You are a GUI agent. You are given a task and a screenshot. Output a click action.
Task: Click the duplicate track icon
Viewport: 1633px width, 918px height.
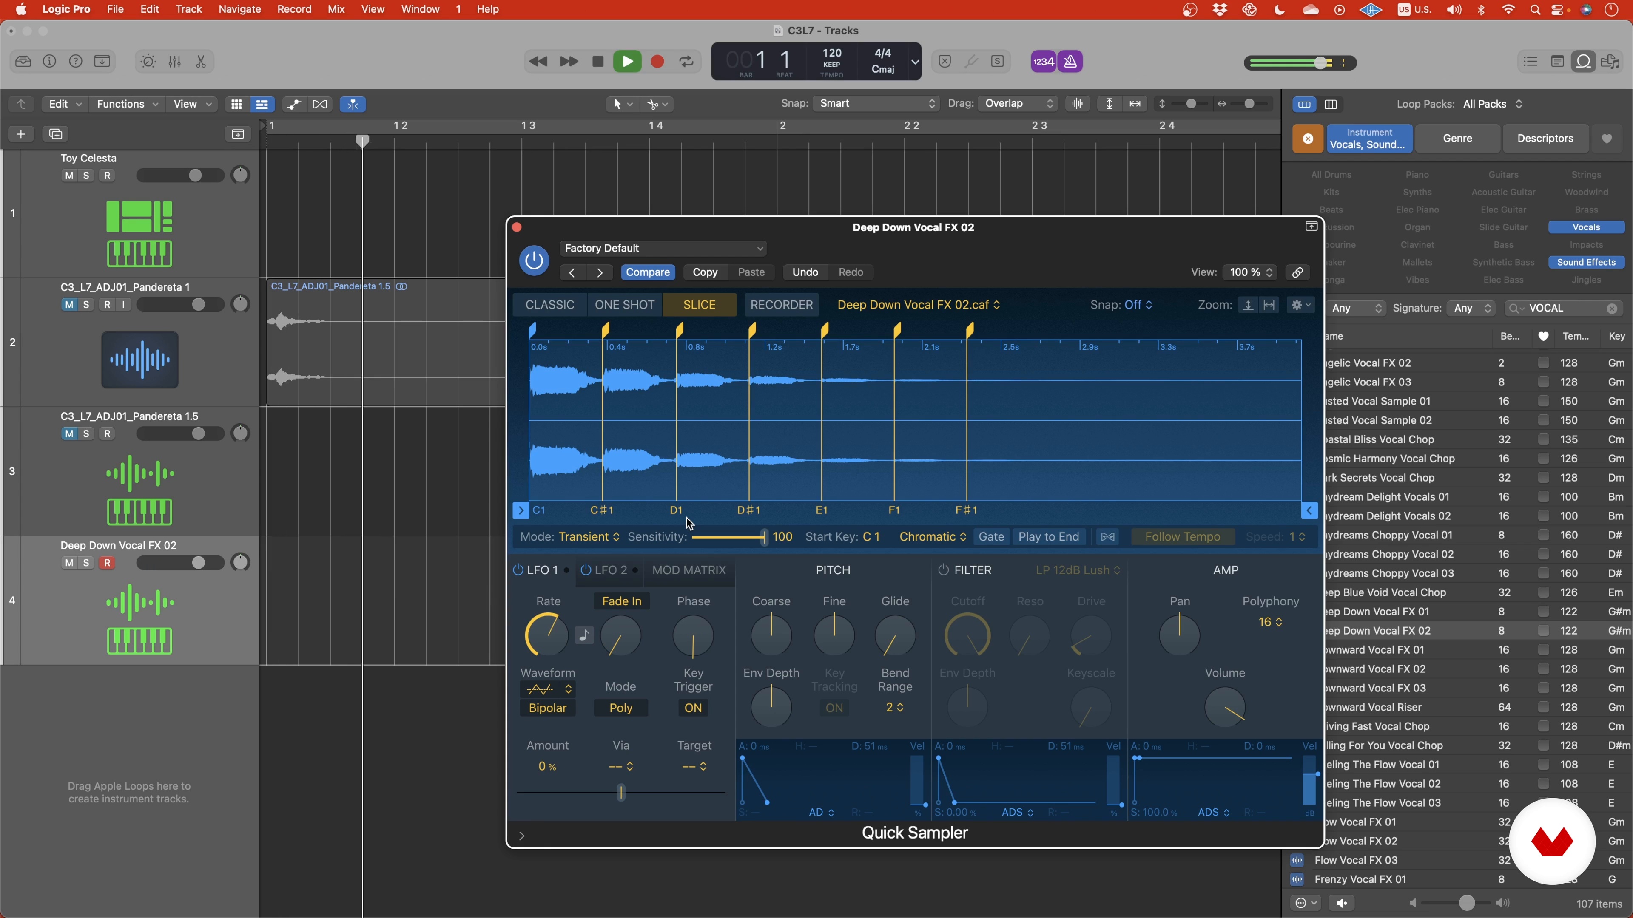tap(56, 134)
